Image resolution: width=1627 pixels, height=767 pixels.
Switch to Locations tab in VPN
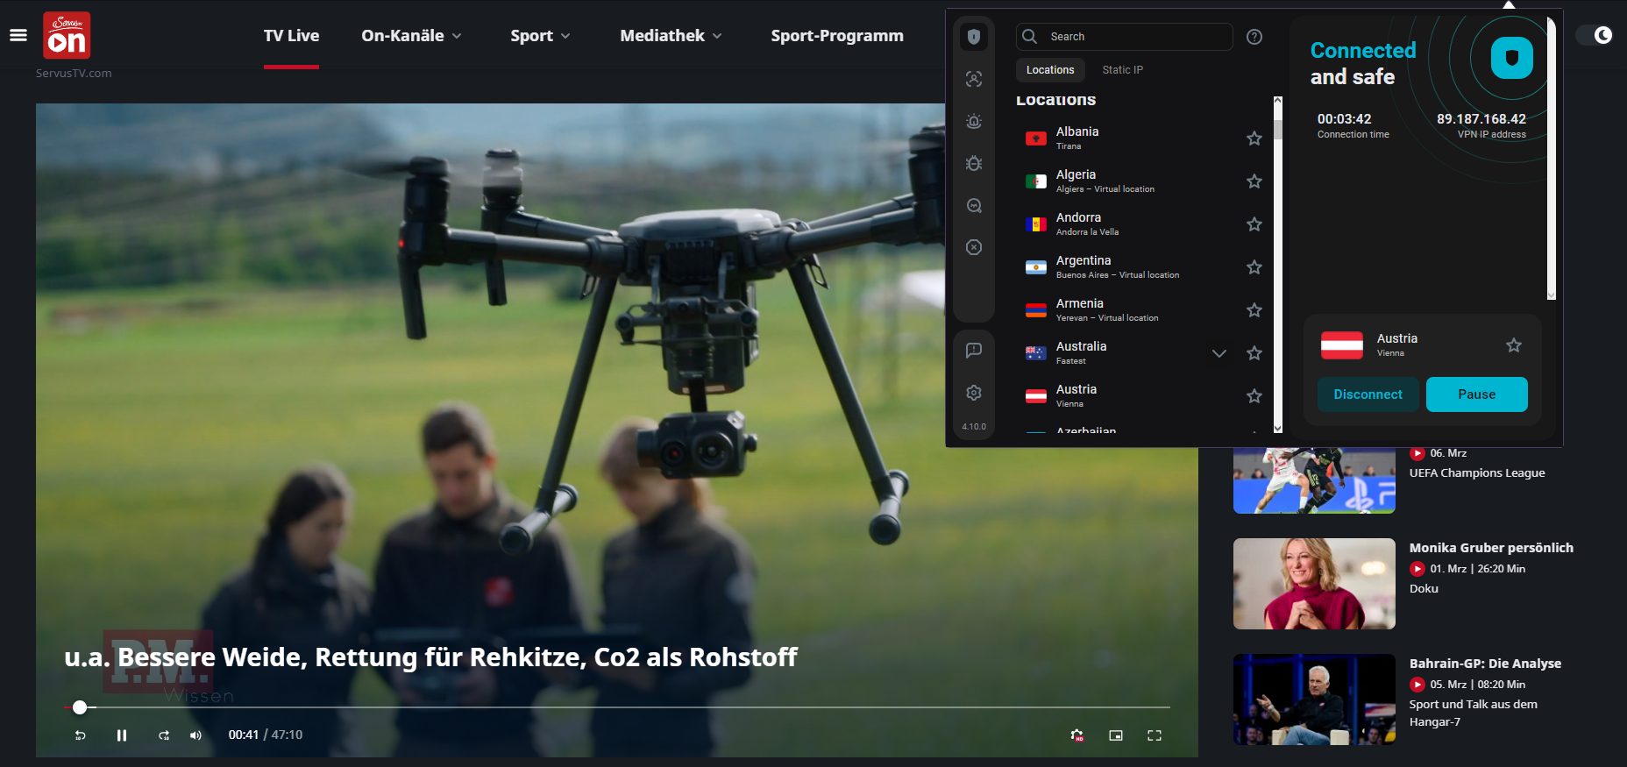(1050, 70)
